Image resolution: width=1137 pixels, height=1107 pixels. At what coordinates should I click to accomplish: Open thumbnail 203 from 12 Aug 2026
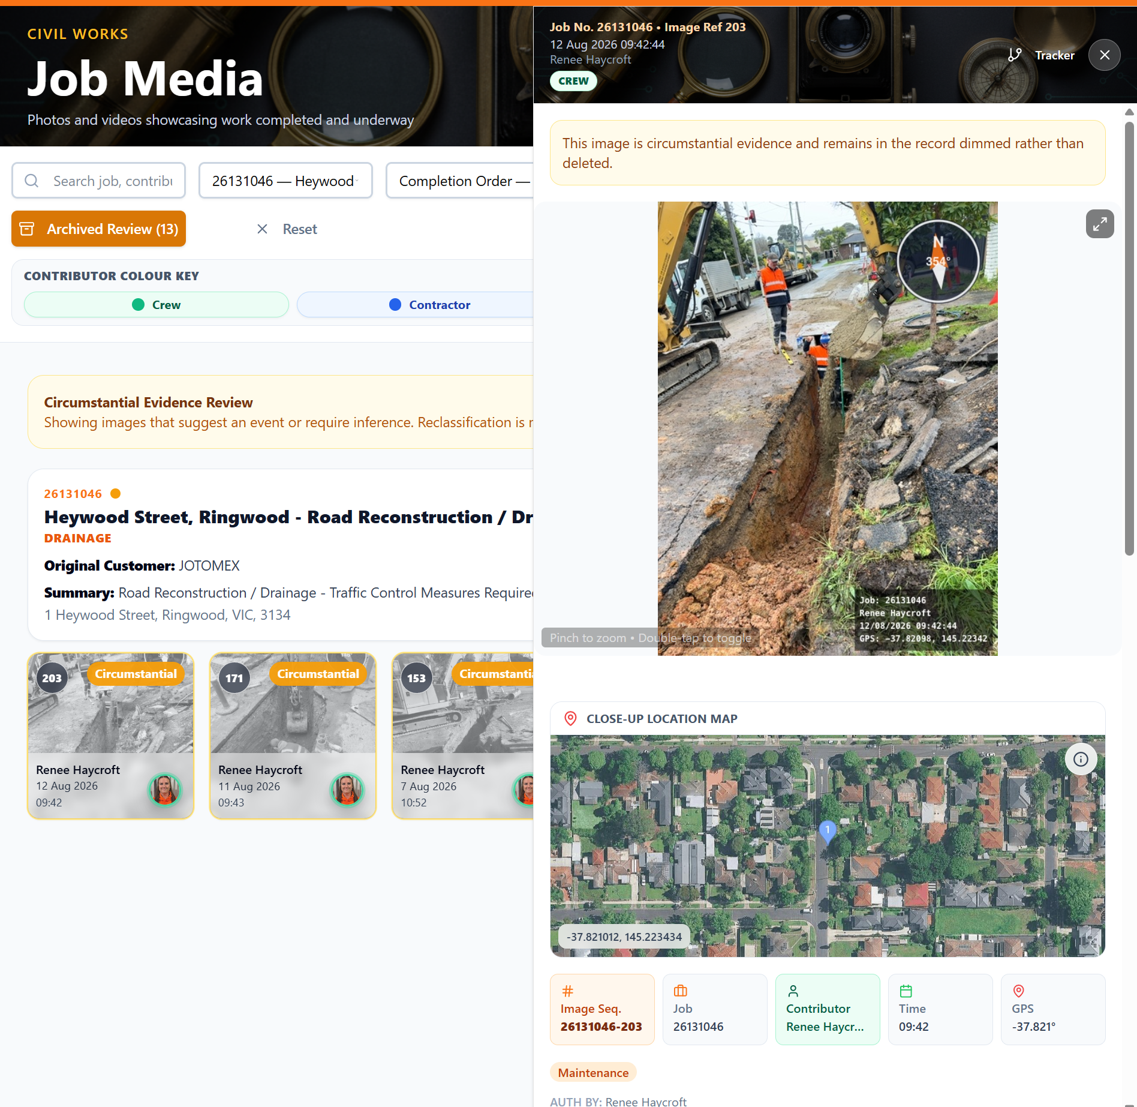click(x=110, y=736)
